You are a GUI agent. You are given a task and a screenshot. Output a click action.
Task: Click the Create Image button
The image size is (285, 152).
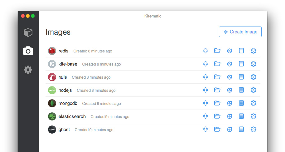pos(240,32)
